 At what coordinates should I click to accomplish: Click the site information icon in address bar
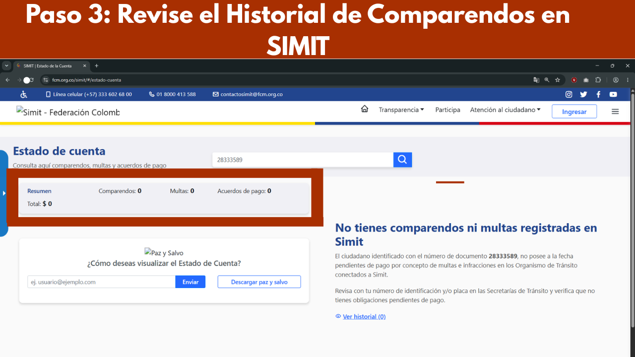pos(46,80)
